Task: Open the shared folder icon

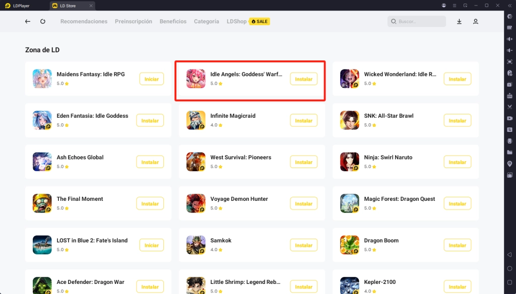Action: pyautogui.click(x=510, y=152)
